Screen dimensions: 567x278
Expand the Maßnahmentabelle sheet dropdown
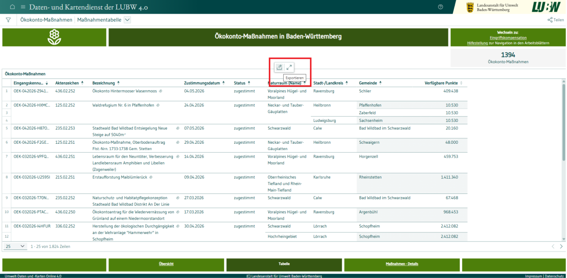(127, 20)
